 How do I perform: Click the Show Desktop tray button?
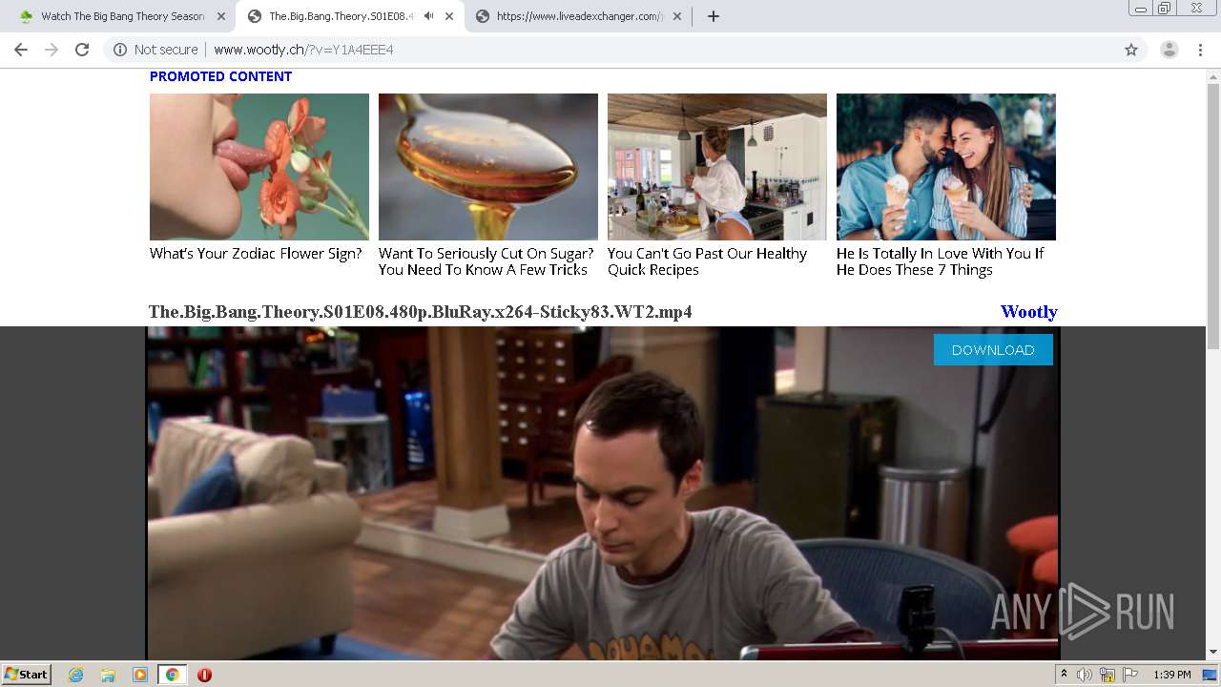1211,675
